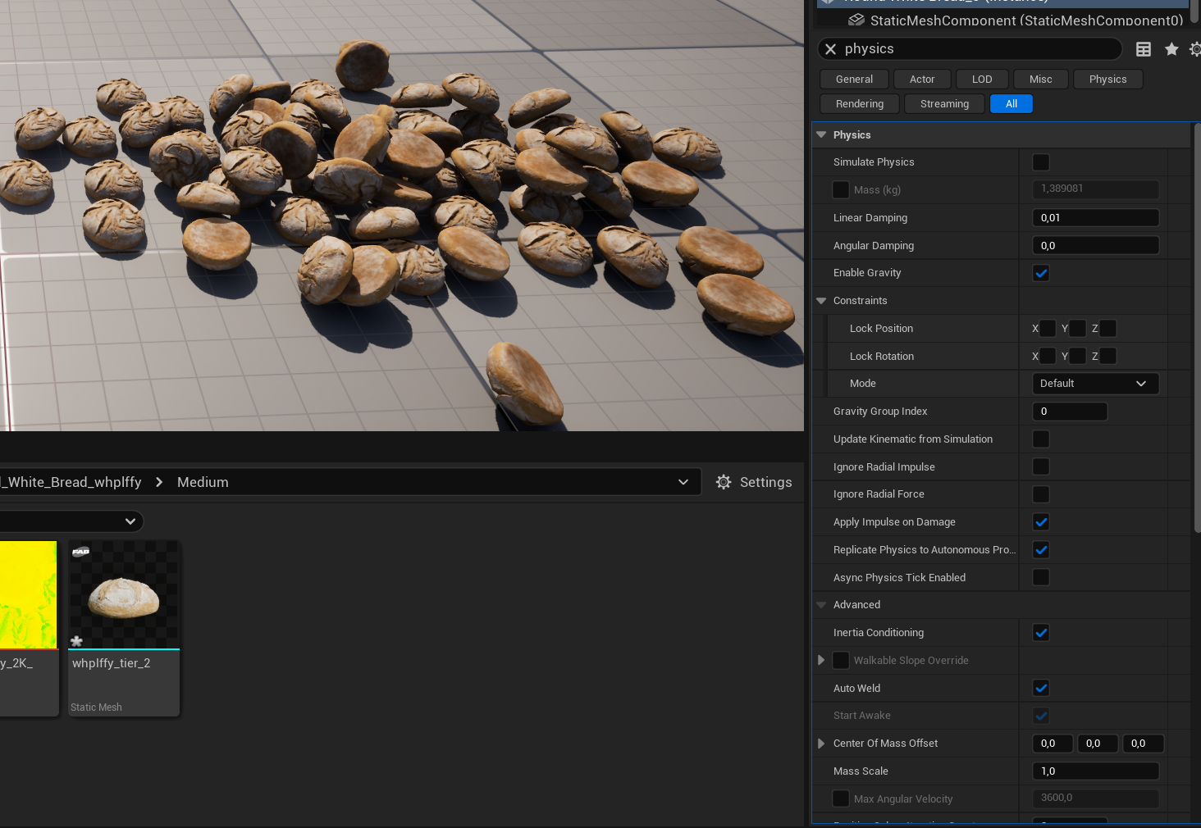Click the FAB badge on whplffy_tier_2 thumbnail
Viewport: 1201px width, 828px height.
(80, 552)
